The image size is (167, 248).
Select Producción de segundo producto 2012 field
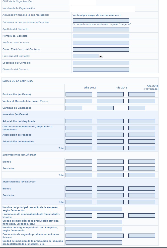click(x=79, y=236)
